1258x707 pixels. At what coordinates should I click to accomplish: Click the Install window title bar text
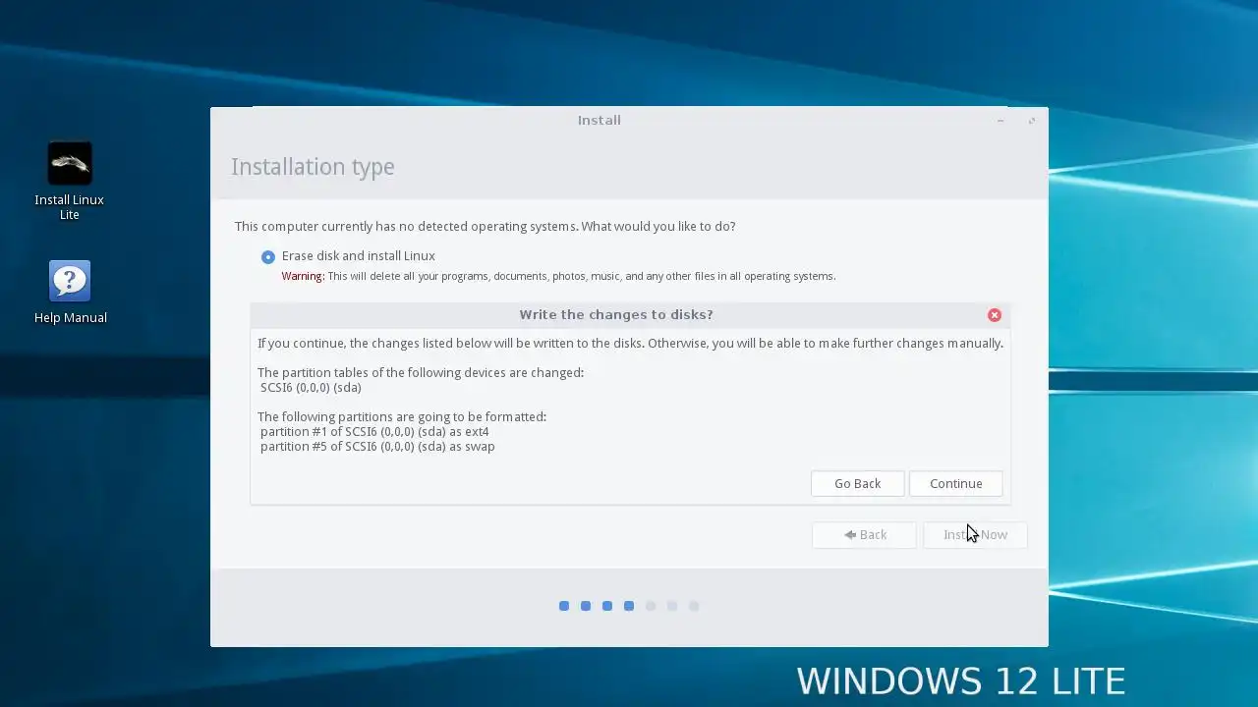pos(600,121)
